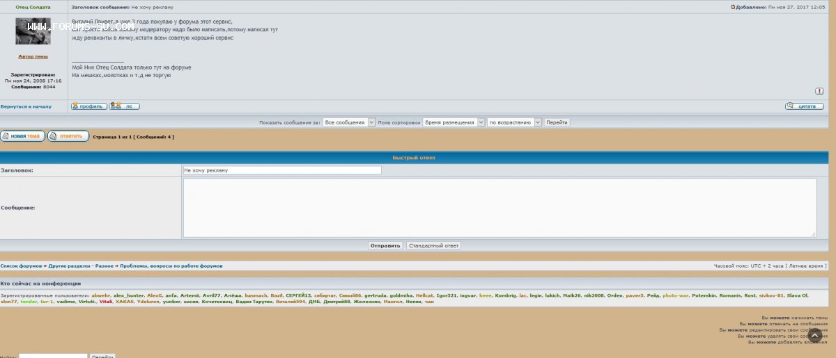The image size is (836, 358).
Task: Submit the quick reply with Отправить
Action: [385, 245]
